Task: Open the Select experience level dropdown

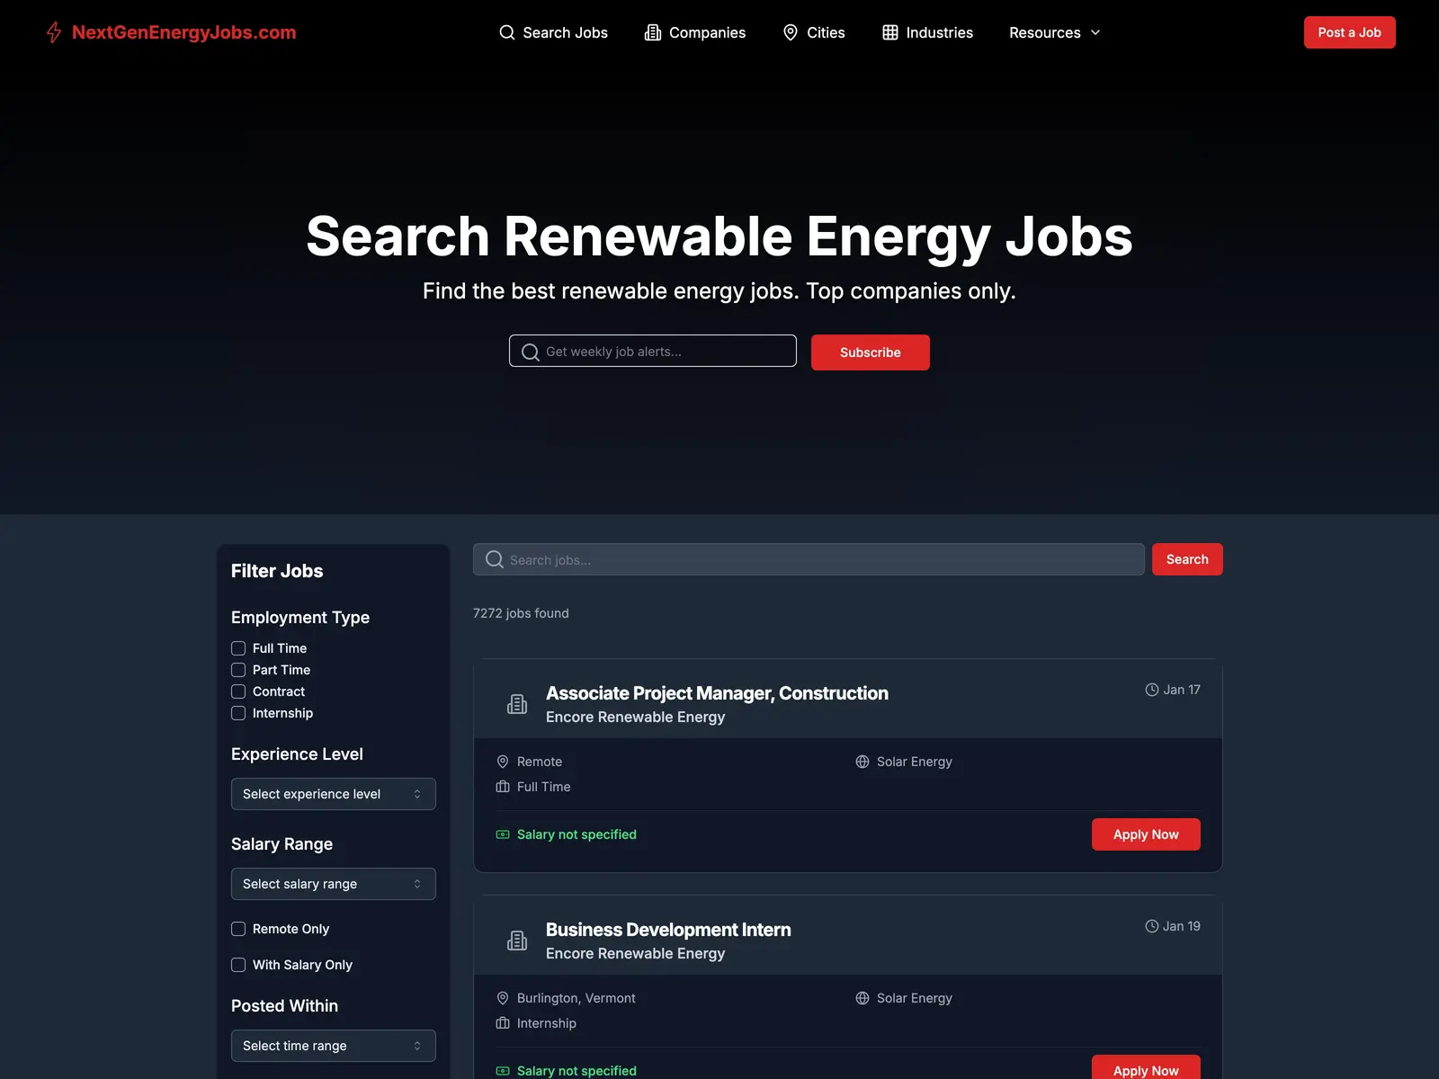Action: click(334, 794)
